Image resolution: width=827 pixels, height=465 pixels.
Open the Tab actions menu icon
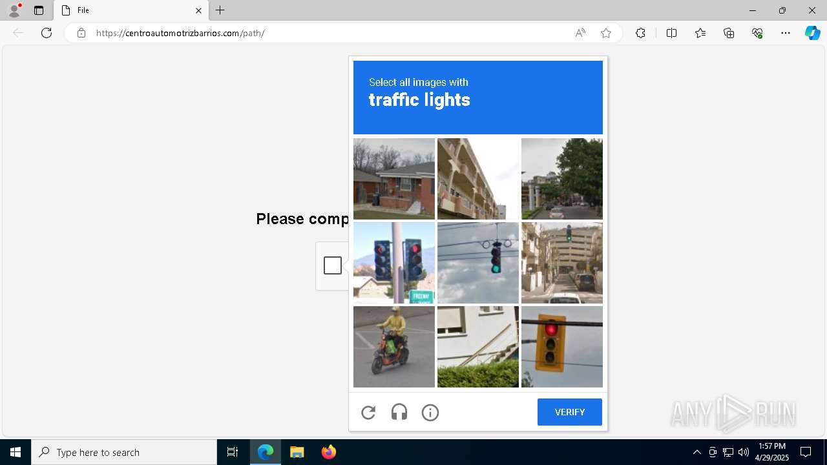point(39,10)
